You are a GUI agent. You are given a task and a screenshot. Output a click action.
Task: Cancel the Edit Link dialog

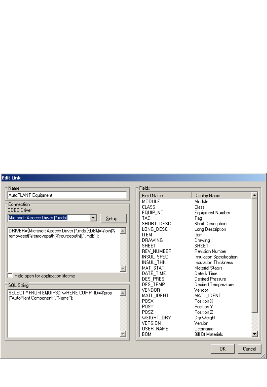point(249,349)
